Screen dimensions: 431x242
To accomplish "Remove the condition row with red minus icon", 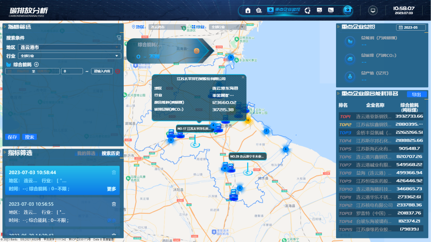I will point(117,71).
